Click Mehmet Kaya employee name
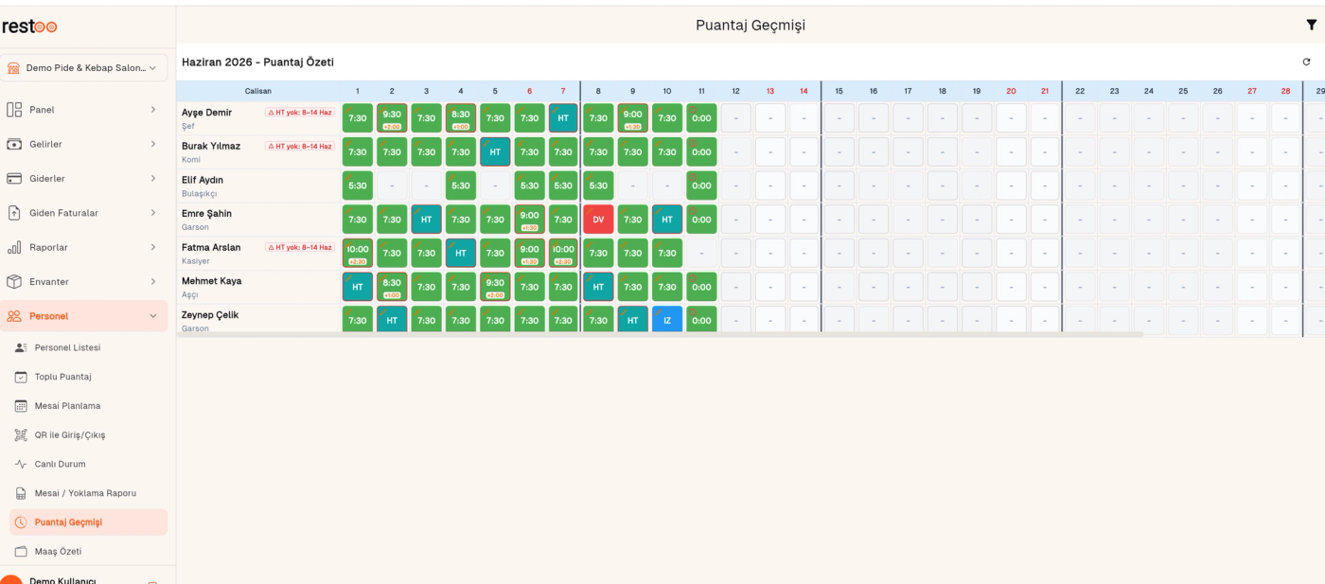Viewport: 1325px width, 584px height. pyautogui.click(x=211, y=281)
